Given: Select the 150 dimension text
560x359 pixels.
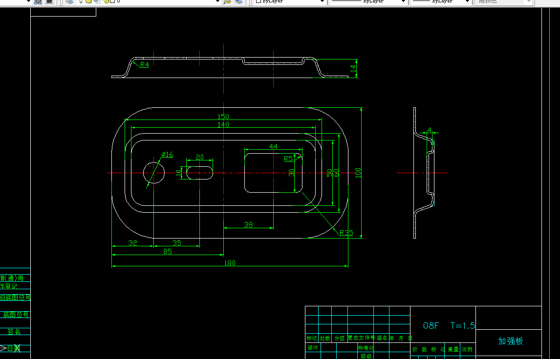Looking at the screenshot, I should tap(223, 117).
